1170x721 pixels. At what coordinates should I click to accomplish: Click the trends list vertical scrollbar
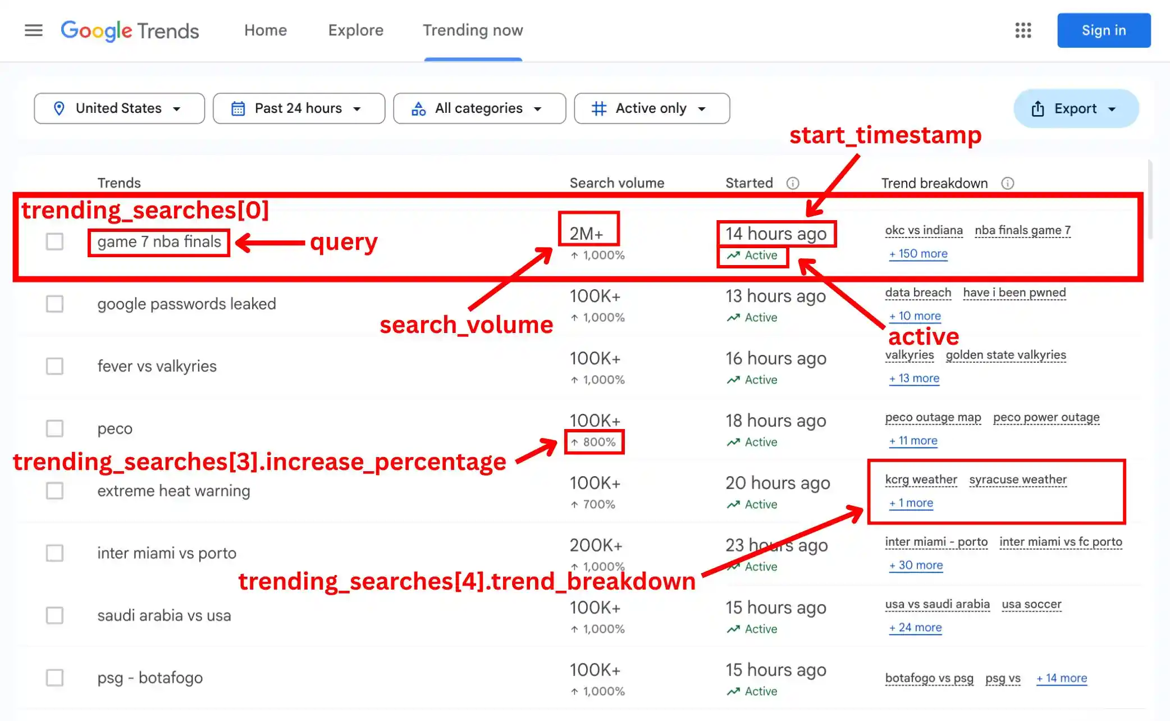1150,200
